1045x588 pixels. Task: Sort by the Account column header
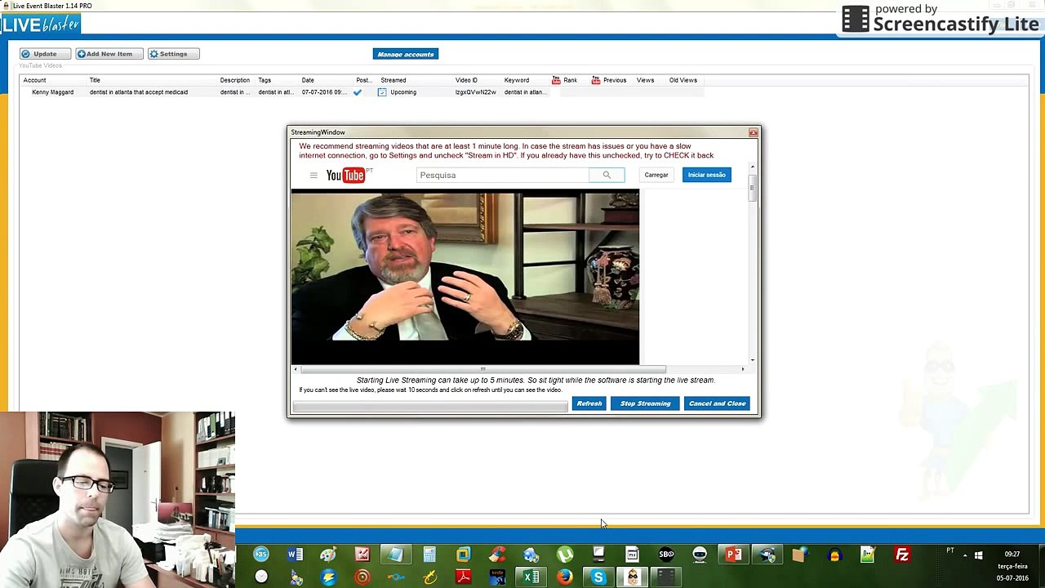pos(34,80)
